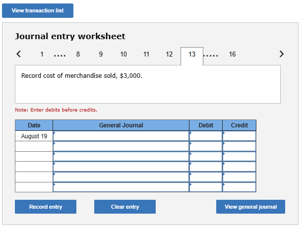304x231 pixels.
Task: Click the Record entry button
Action: (x=46, y=207)
